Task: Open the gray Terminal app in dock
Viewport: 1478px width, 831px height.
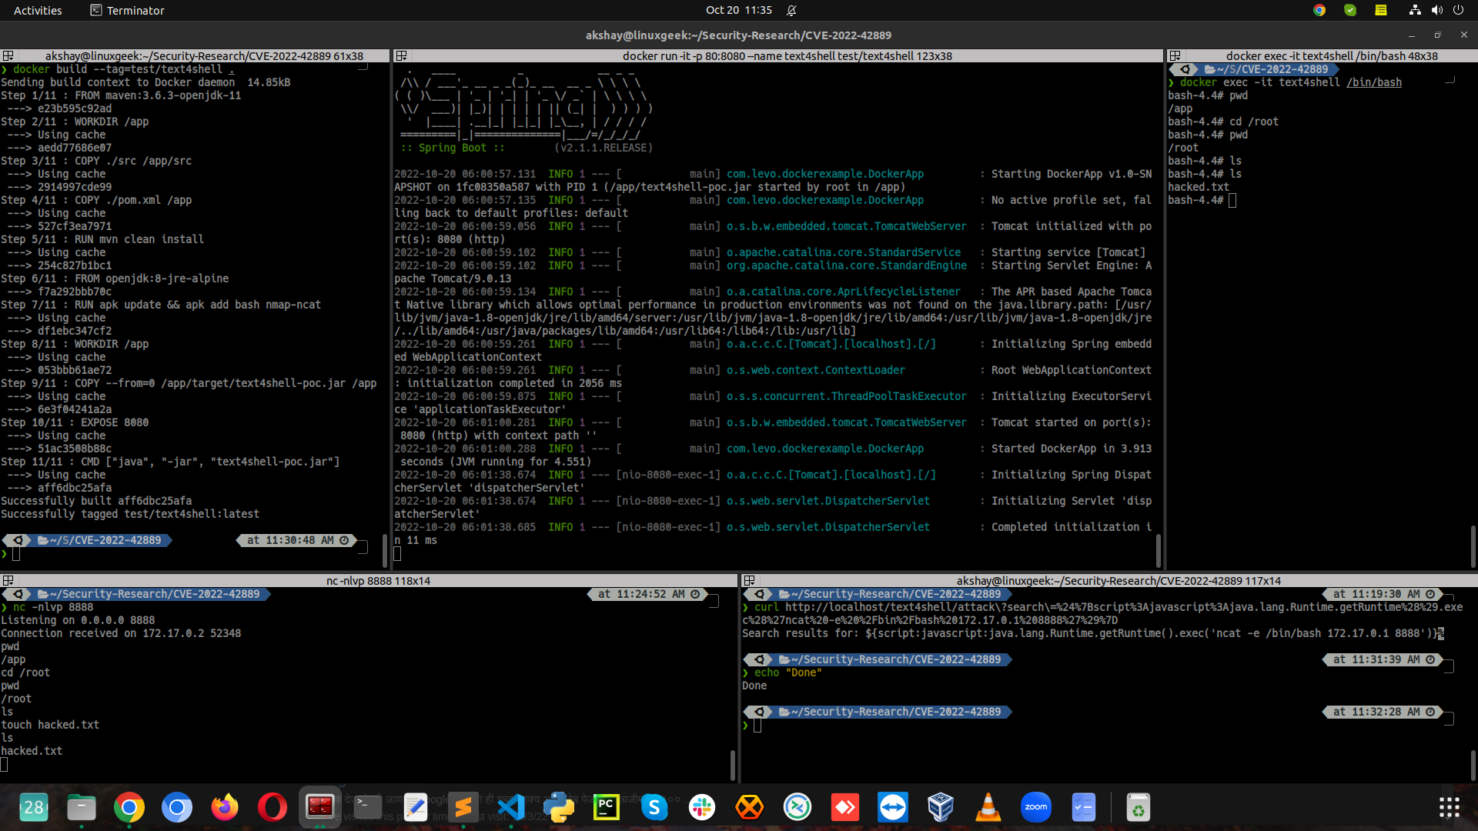Action: click(368, 807)
